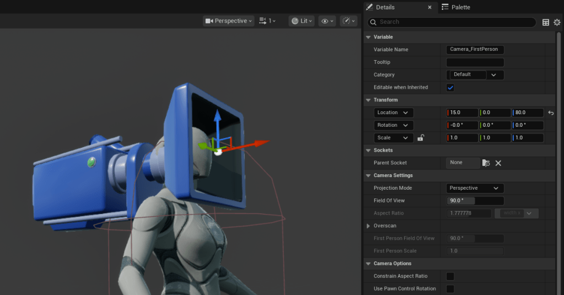The height and width of the screenshot is (295, 564).
Task: Open the viewport Show eye menu
Action: [x=327, y=21]
